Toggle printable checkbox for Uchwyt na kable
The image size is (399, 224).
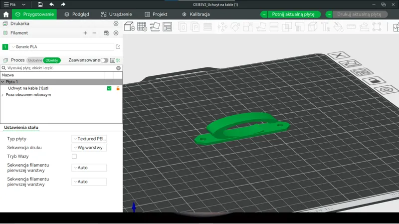tap(109, 88)
